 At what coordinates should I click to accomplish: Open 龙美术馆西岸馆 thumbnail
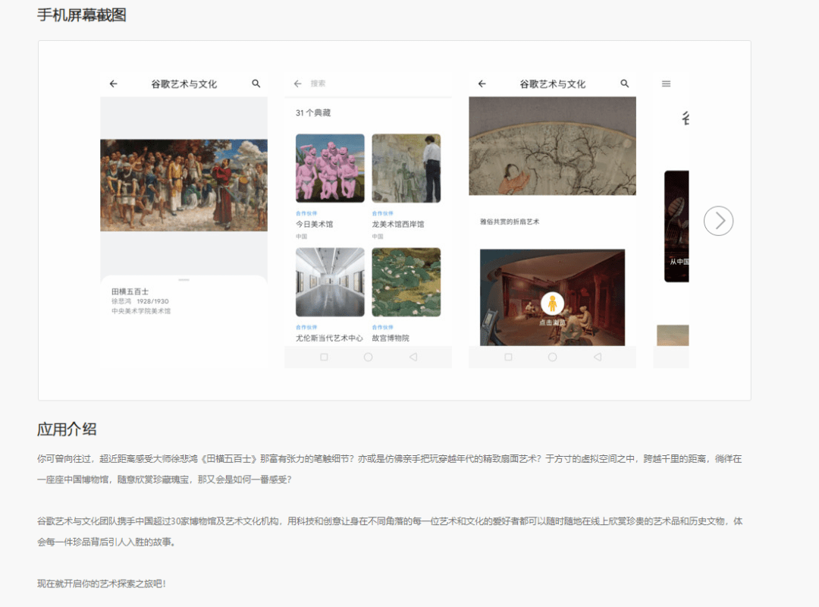pos(406,168)
